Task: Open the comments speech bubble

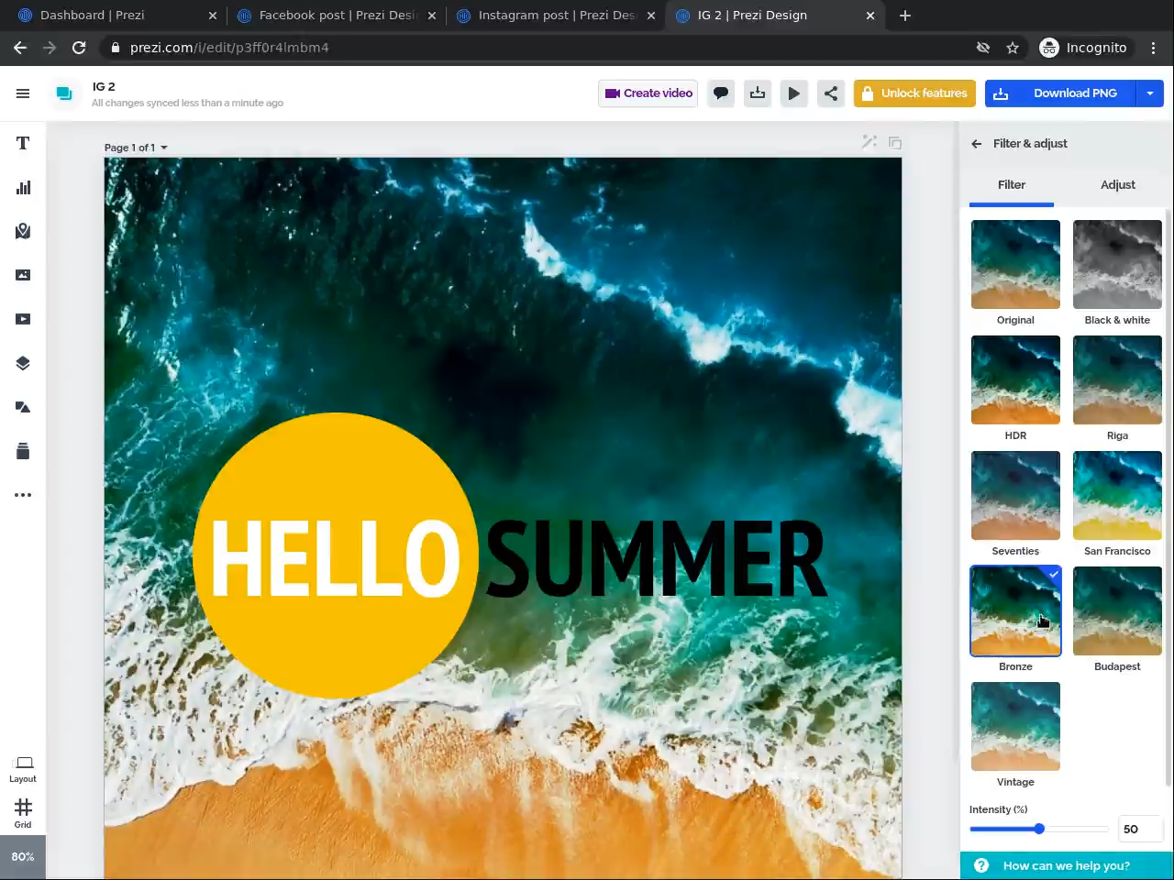Action: tap(721, 93)
